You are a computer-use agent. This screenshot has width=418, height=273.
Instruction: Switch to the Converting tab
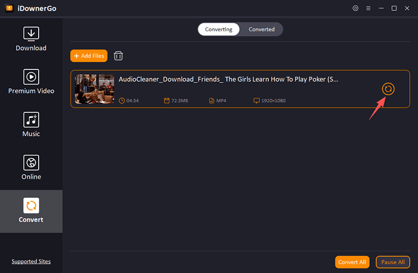(x=218, y=29)
